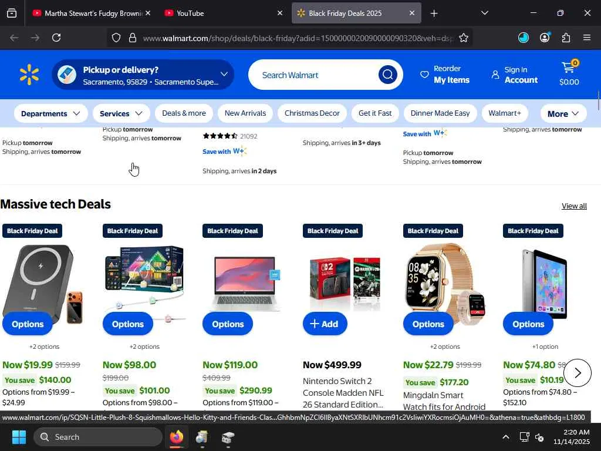Bookmark this page with the star icon

click(x=464, y=38)
